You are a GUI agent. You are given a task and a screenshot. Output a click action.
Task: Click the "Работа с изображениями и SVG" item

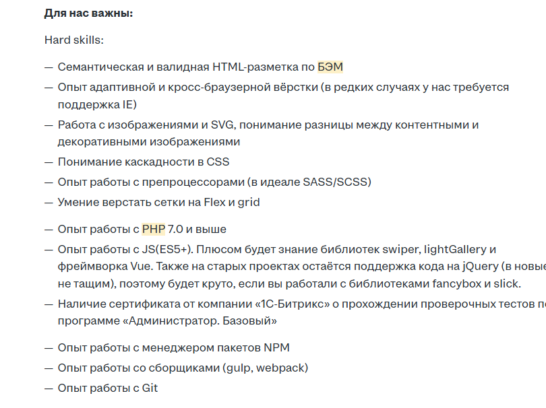click(145, 125)
